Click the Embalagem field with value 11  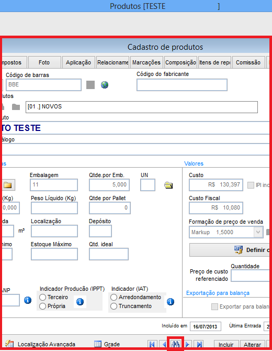click(x=54, y=185)
